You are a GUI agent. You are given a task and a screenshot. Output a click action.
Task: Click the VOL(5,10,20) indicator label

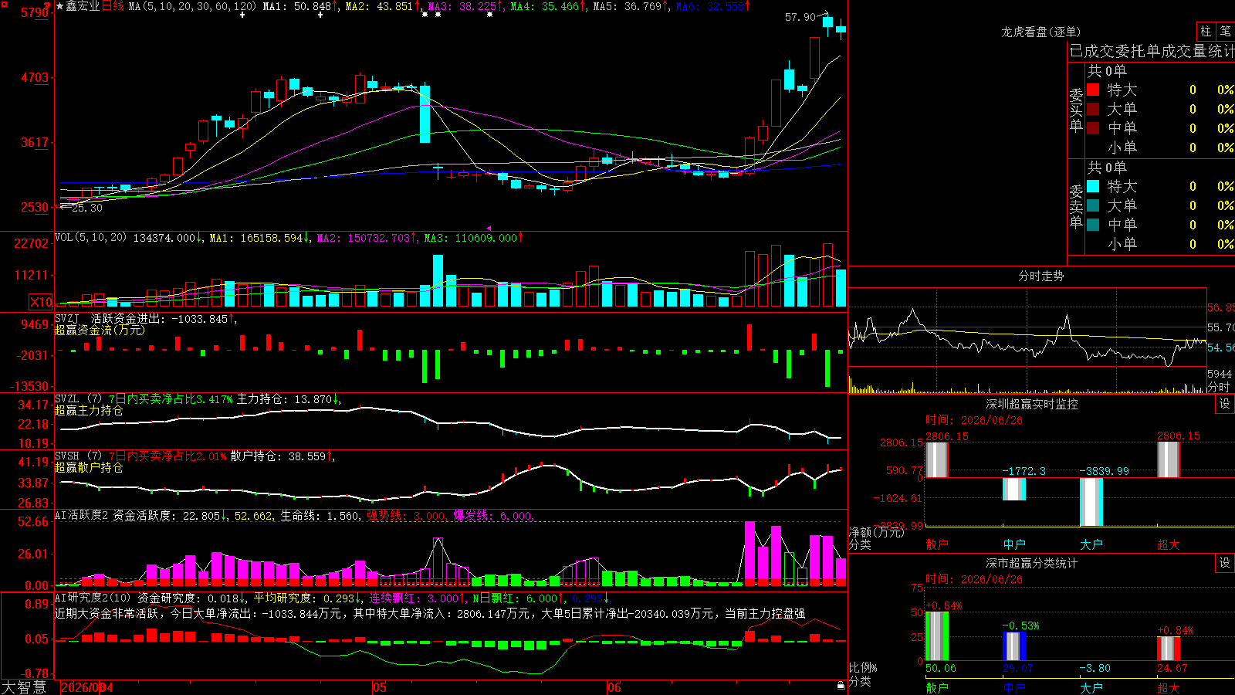pos(90,238)
